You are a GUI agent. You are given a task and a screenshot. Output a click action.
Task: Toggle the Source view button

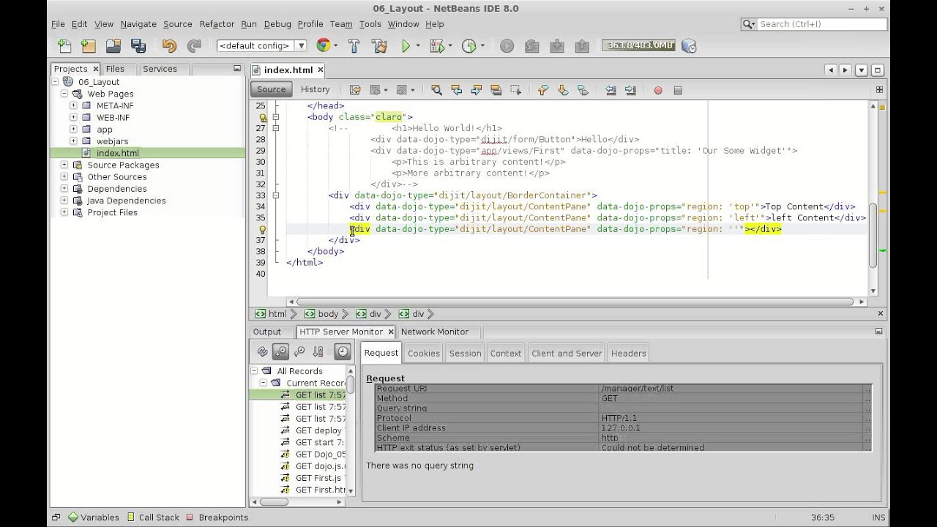coord(271,89)
